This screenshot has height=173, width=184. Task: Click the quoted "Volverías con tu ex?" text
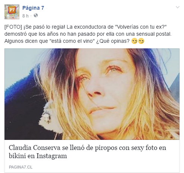click(141, 27)
